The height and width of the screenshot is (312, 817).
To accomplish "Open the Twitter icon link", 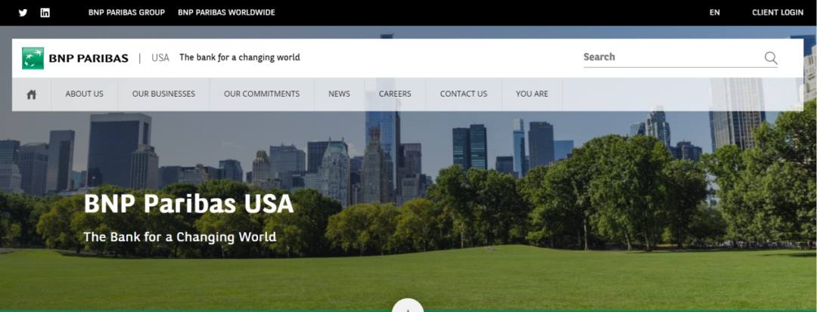I will (23, 13).
